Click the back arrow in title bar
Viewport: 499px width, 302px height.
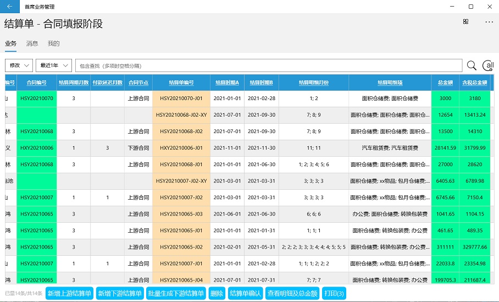(x=9, y=6)
